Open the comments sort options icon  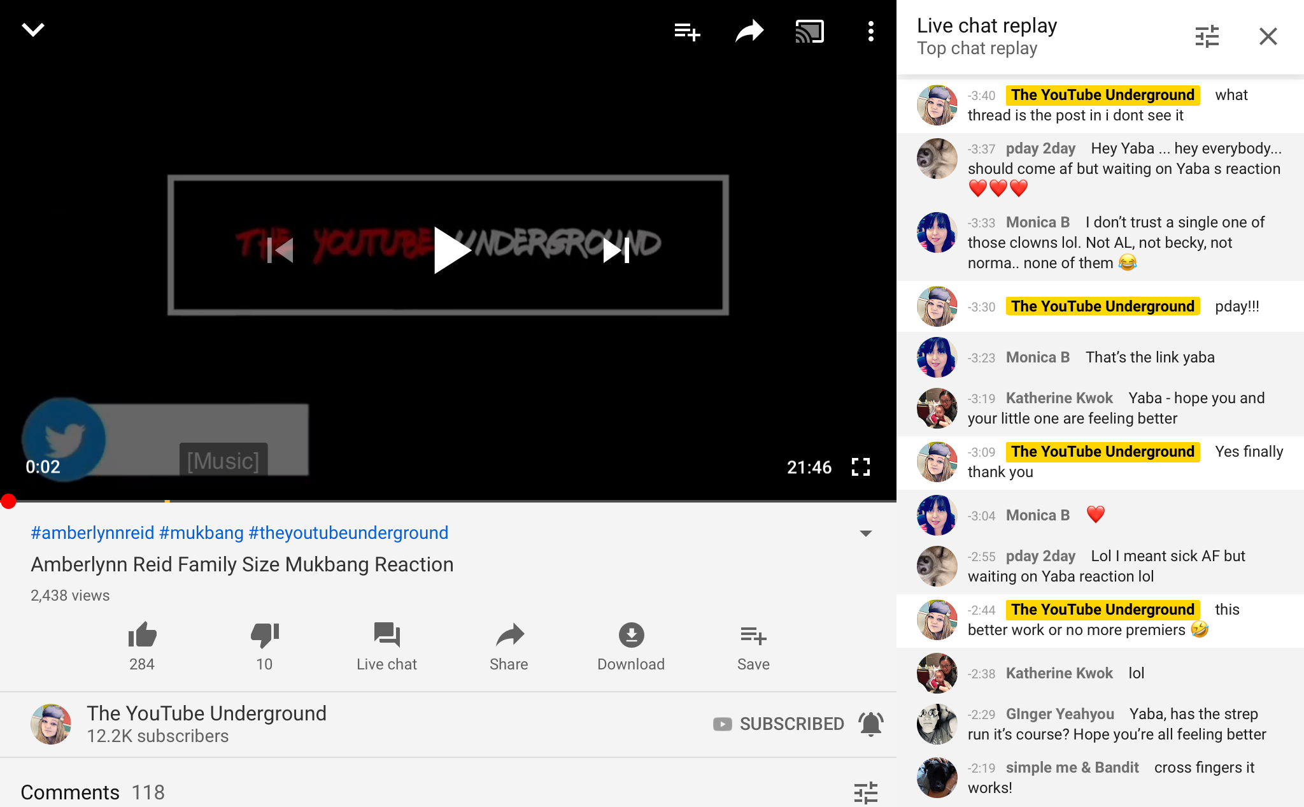[865, 793]
